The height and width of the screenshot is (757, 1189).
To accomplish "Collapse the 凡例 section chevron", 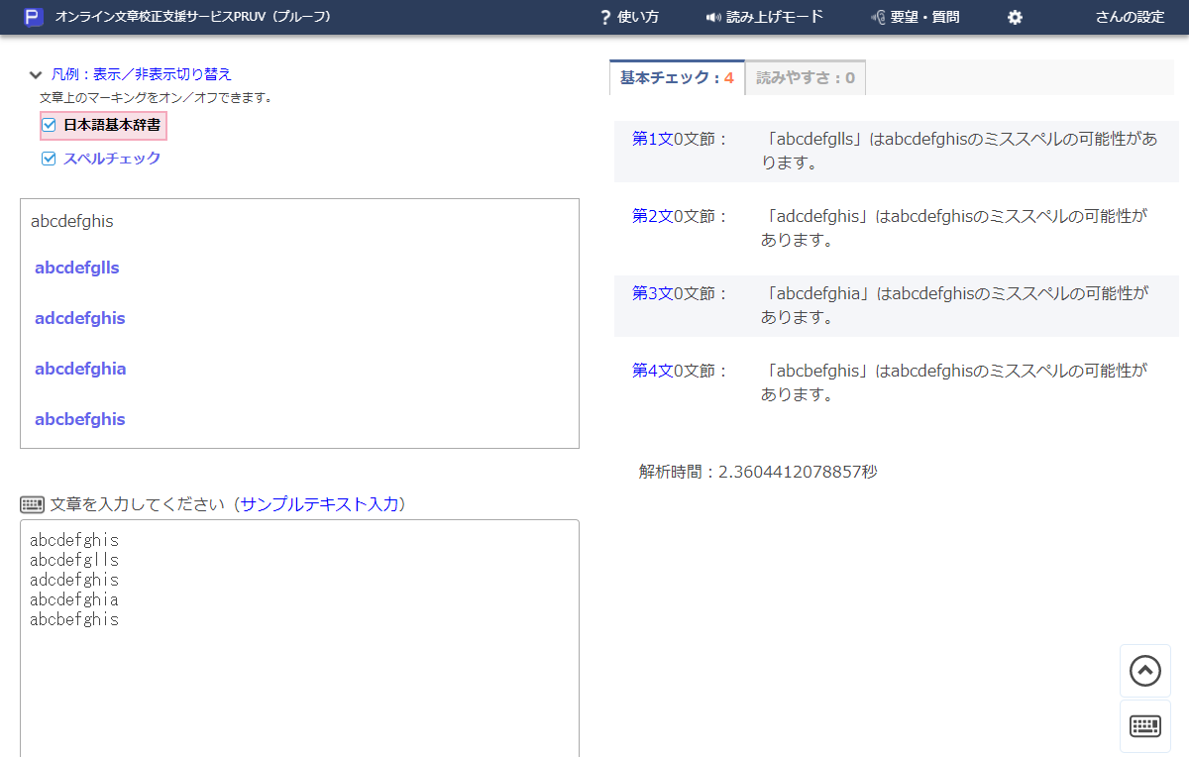I will [x=37, y=73].
